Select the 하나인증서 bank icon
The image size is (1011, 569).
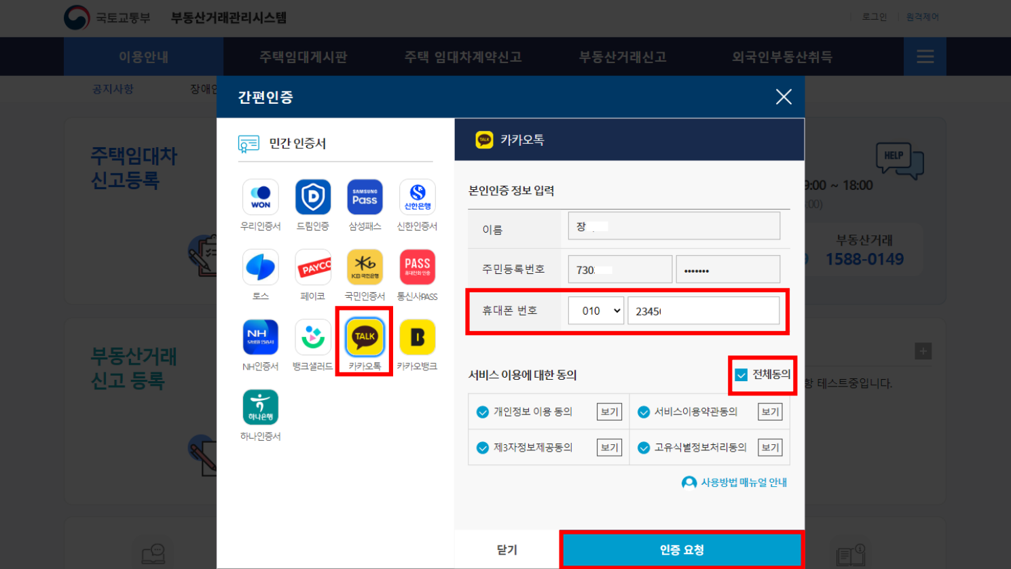pos(261,407)
